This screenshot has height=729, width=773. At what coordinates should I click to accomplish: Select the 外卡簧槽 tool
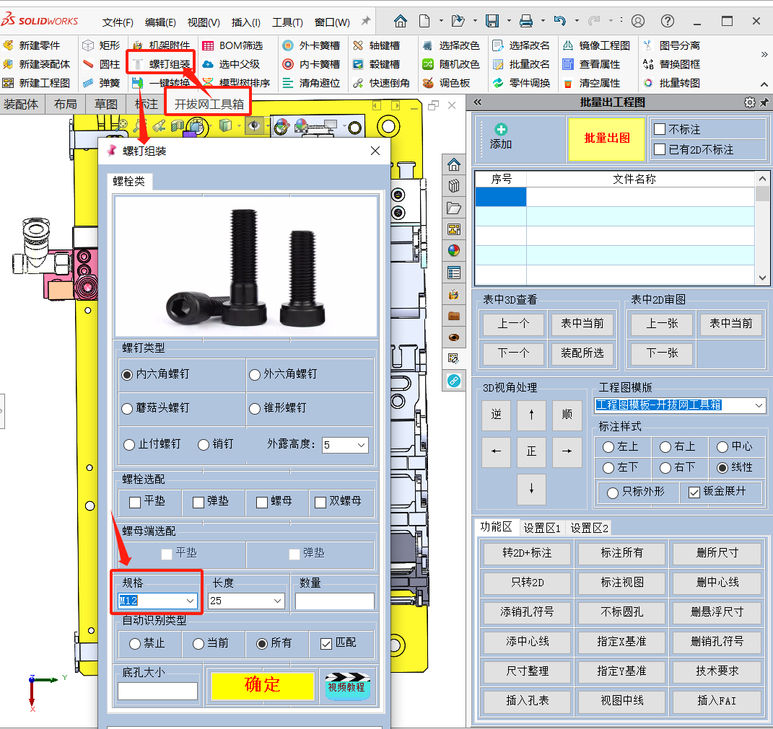click(x=311, y=45)
